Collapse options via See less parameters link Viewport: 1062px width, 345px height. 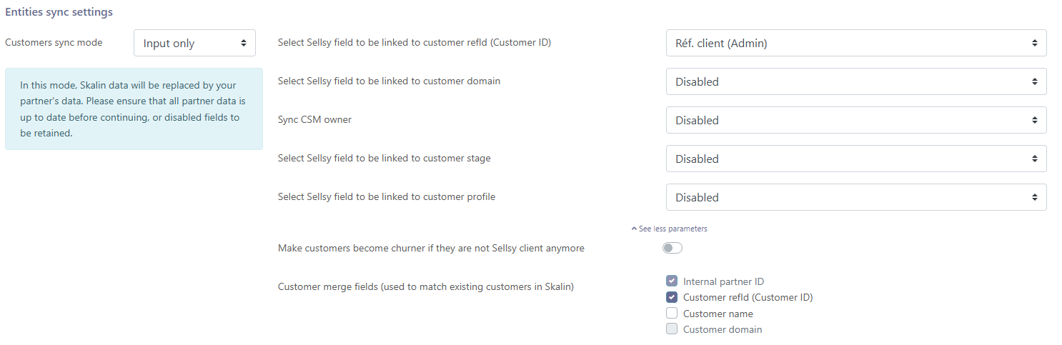pyautogui.click(x=673, y=229)
